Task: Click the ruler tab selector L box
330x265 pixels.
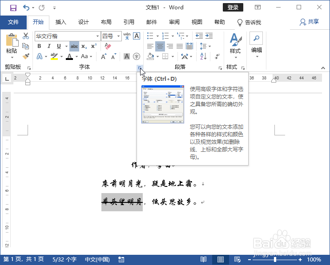Action: click(7, 79)
